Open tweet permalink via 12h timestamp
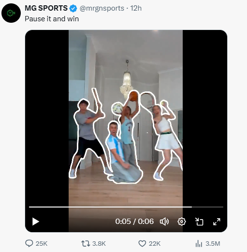This screenshot has height=252, width=247. (x=136, y=8)
